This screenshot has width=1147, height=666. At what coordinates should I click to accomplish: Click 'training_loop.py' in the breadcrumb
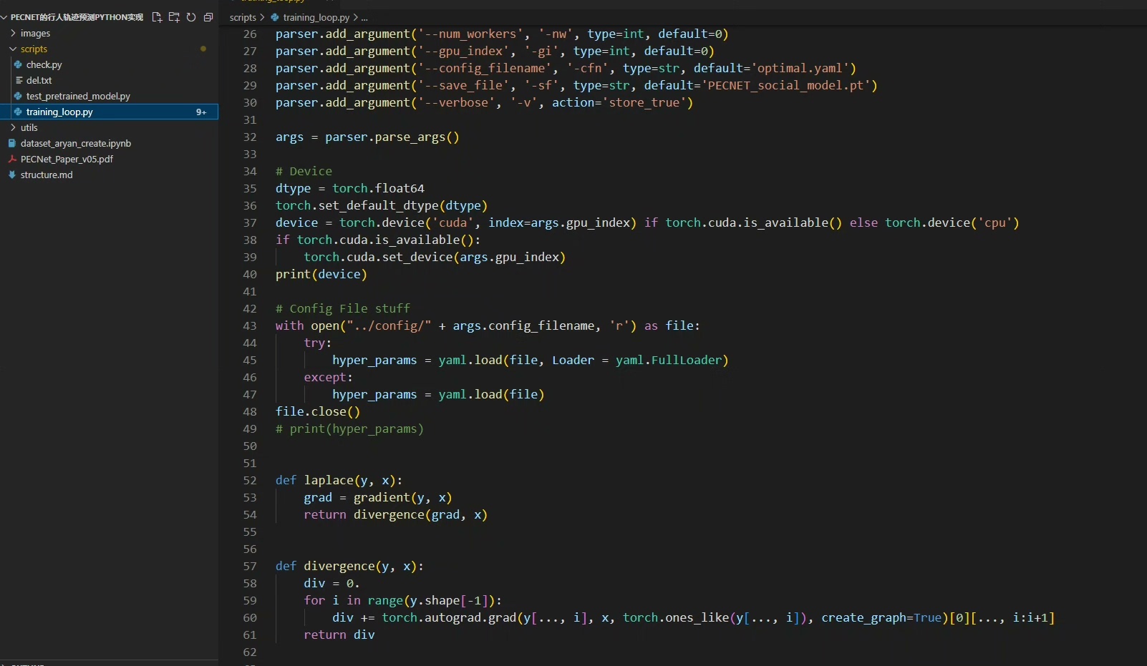tap(316, 17)
